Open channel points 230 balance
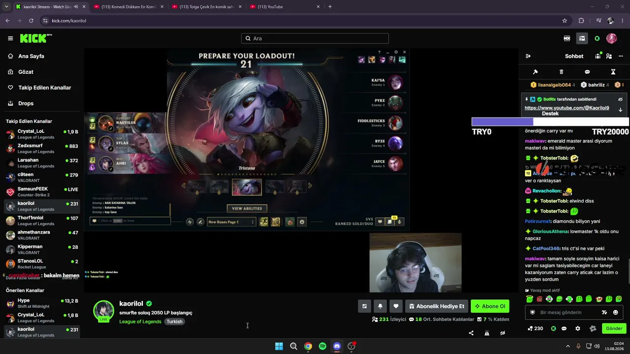Image resolution: width=630 pixels, height=354 pixels. pyautogui.click(x=535, y=328)
